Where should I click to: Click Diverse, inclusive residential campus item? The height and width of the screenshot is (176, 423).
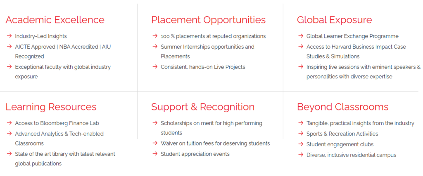point(351,155)
